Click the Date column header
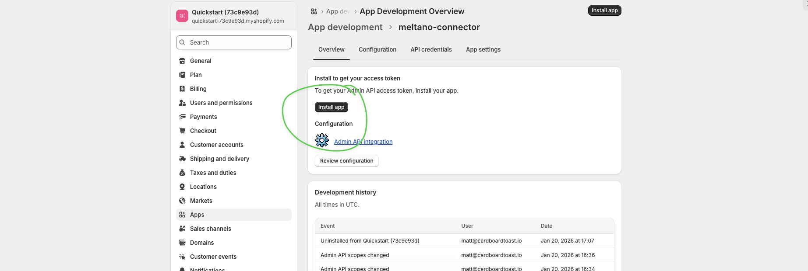This screenshot has height=271, width=808. [x=547, y=226]
